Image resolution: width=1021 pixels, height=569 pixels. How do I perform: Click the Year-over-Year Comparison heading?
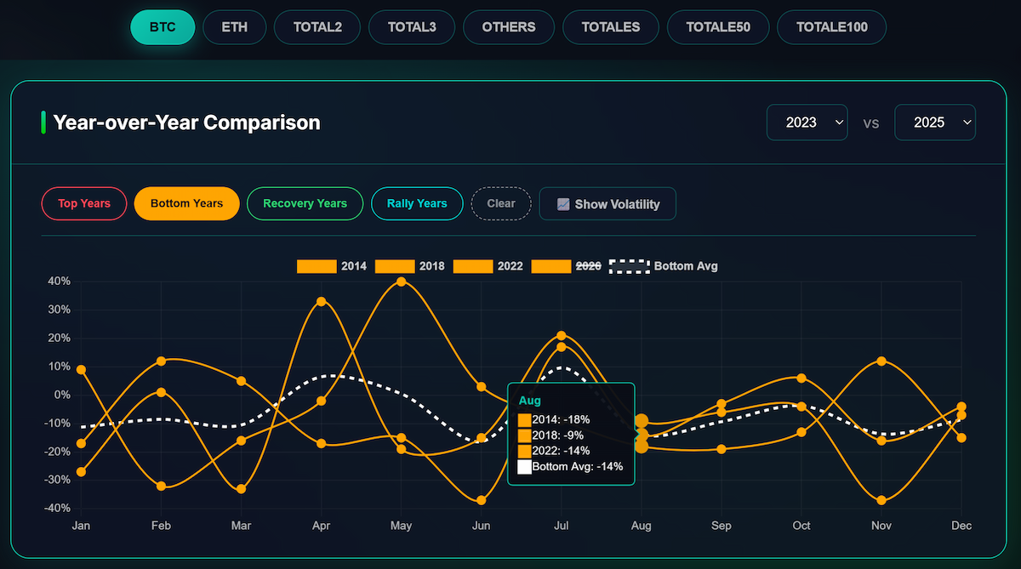187,122
